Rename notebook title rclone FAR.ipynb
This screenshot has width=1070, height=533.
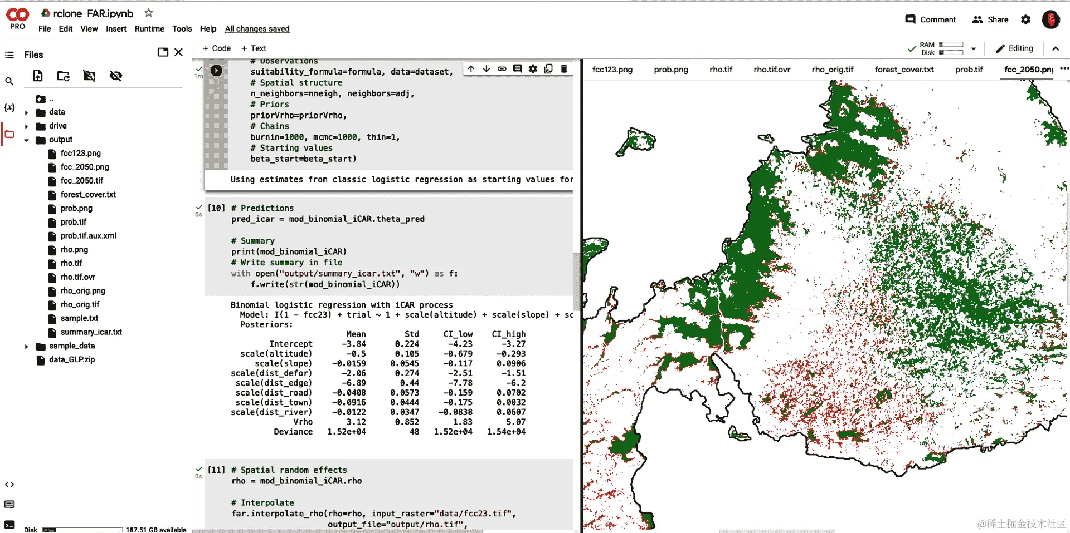click(x=93, y=13)
